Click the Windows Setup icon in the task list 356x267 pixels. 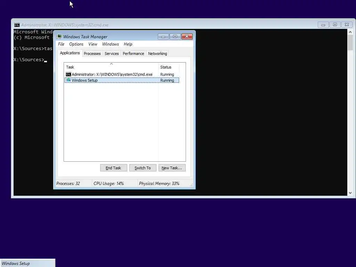click(x=68, y=80)
